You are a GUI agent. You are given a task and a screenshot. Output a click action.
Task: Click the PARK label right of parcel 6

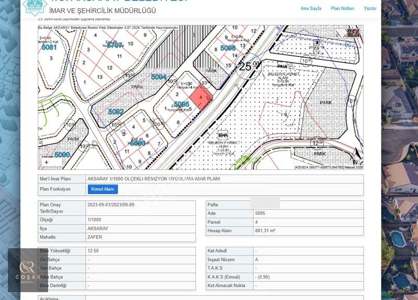[x=326, y=102]
